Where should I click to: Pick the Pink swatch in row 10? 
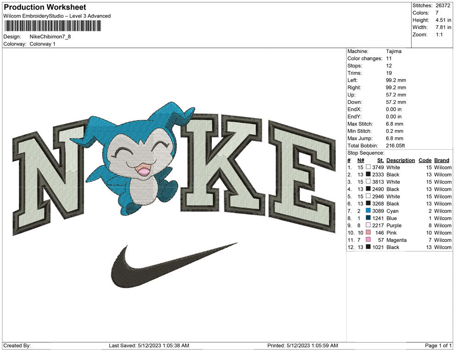point(368,232)
